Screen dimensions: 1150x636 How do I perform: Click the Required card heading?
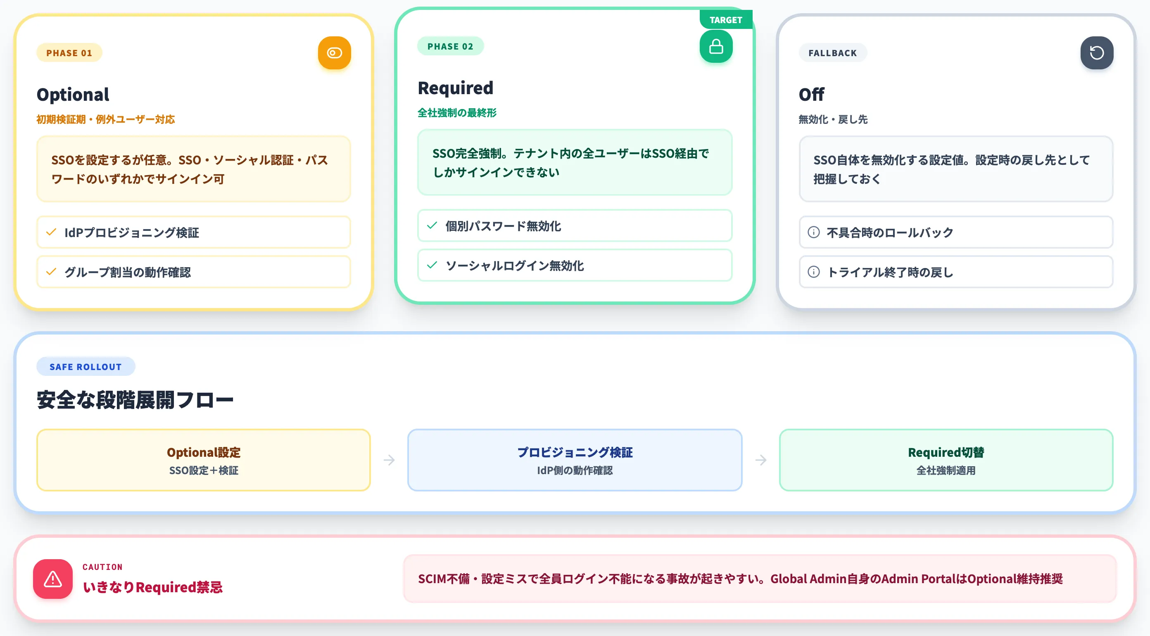pos(455,88)
